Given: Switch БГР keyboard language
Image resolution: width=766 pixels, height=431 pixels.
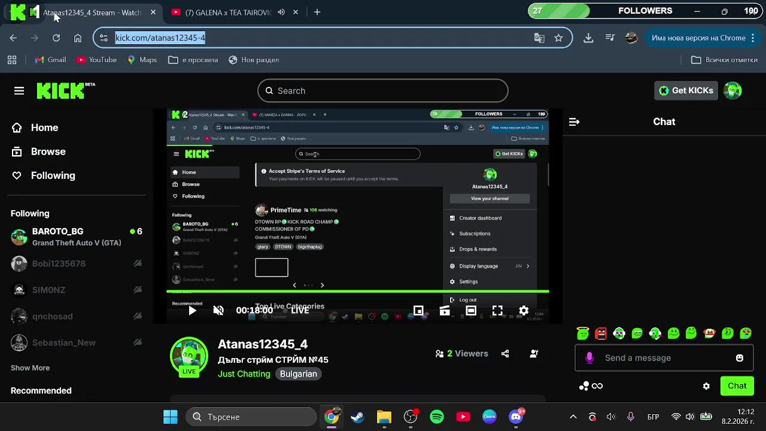Looking at the screenshot, I should coord(653,417).
